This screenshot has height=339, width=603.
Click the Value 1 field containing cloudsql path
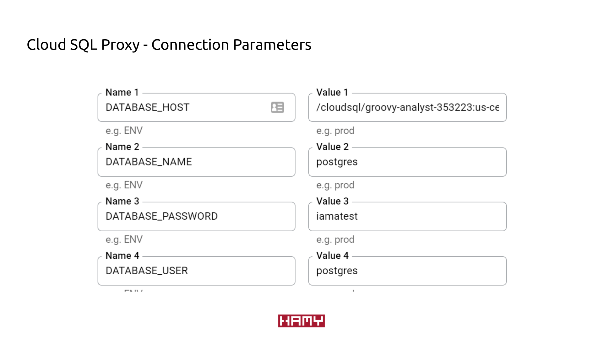coord(407,107)
